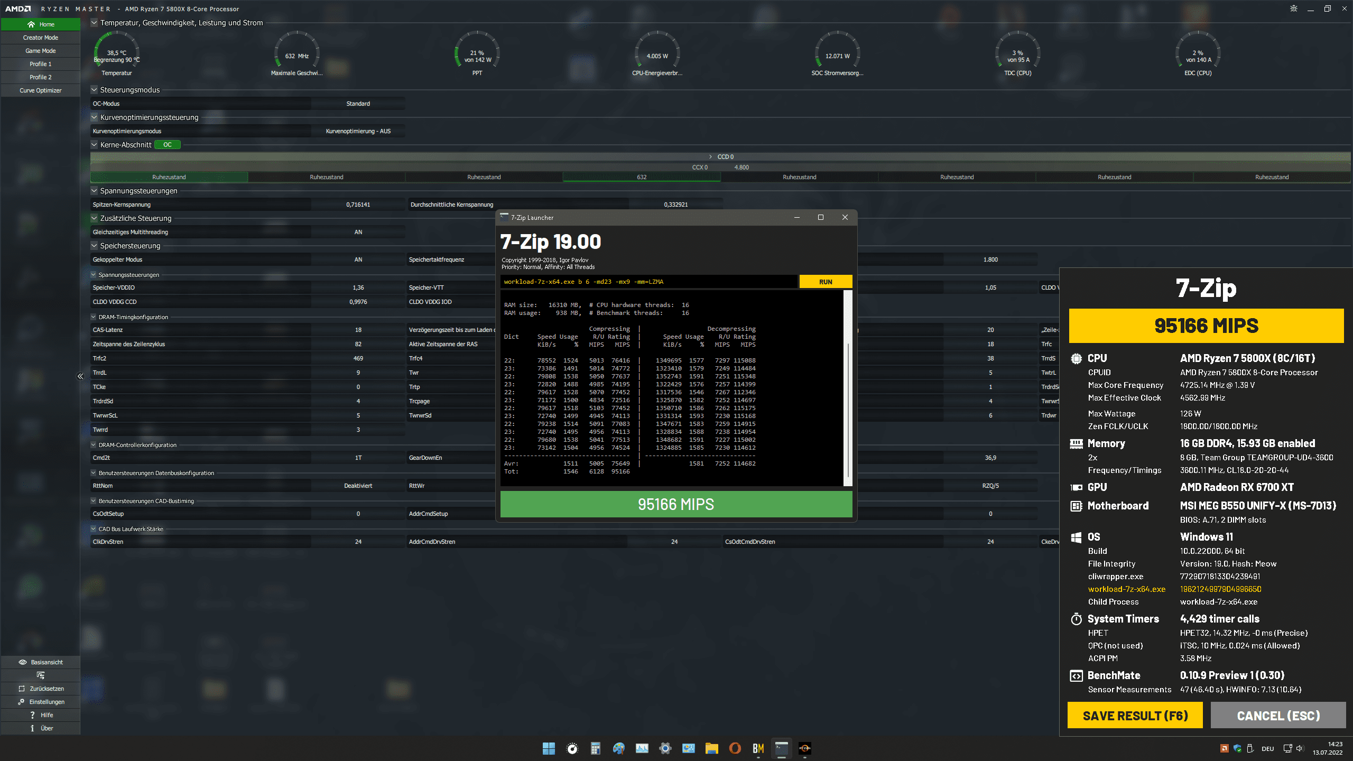Toggle the OC indicator next to Kerne-Abschnitt
1353x761 pixels.
pyautogui.click(x=168, y=145)
